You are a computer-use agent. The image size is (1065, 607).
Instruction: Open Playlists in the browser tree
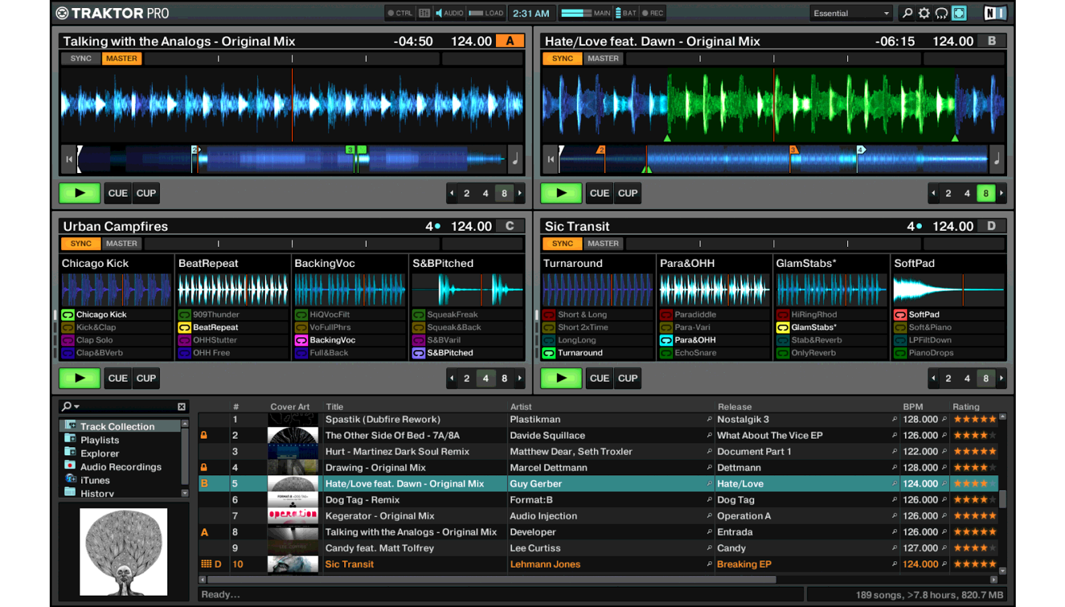(100, 440)
